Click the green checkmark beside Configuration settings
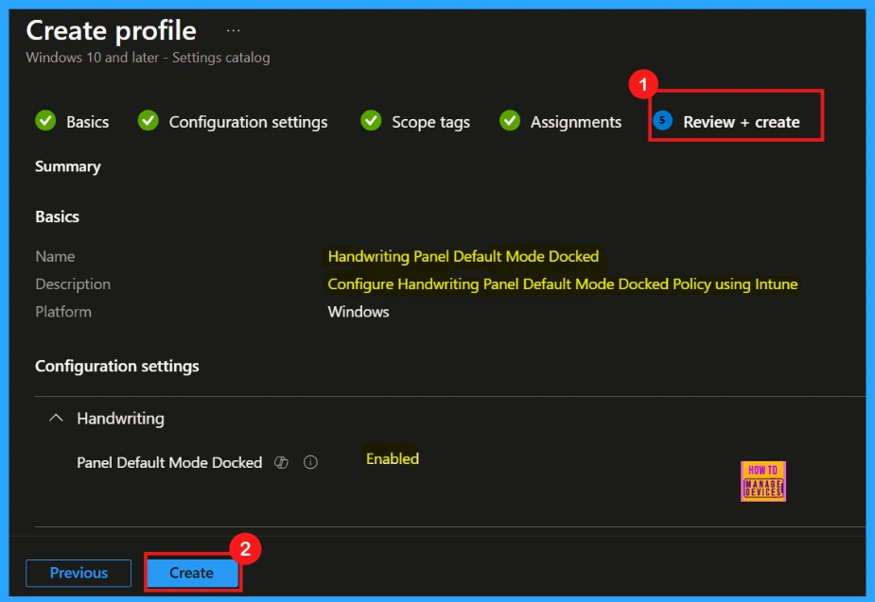 [149, 120]
